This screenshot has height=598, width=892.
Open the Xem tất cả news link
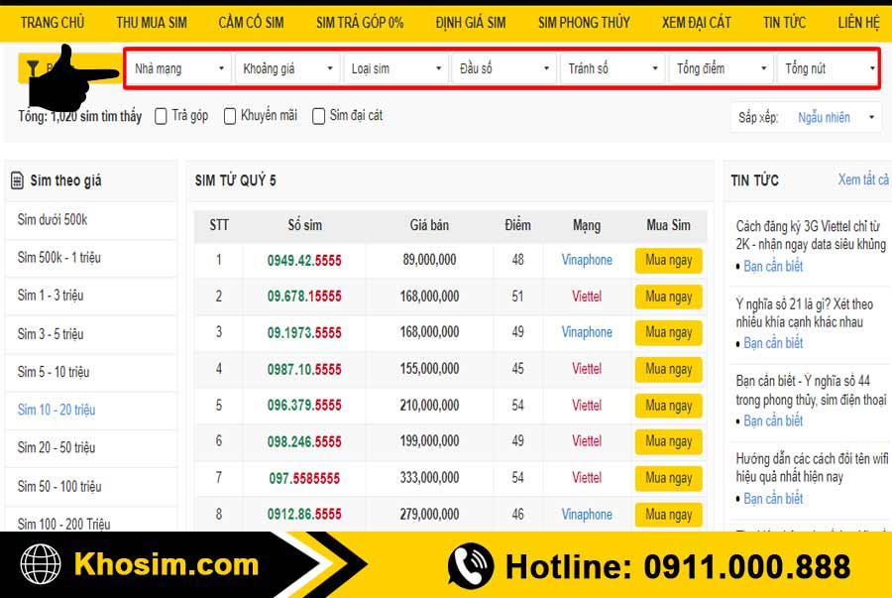(862, 179)
